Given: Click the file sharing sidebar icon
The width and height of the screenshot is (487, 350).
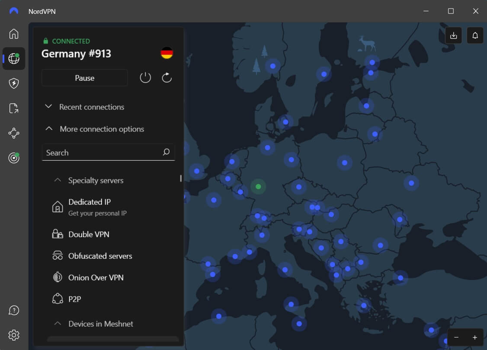Looking at the screenshot, I should tap(13, 108).
